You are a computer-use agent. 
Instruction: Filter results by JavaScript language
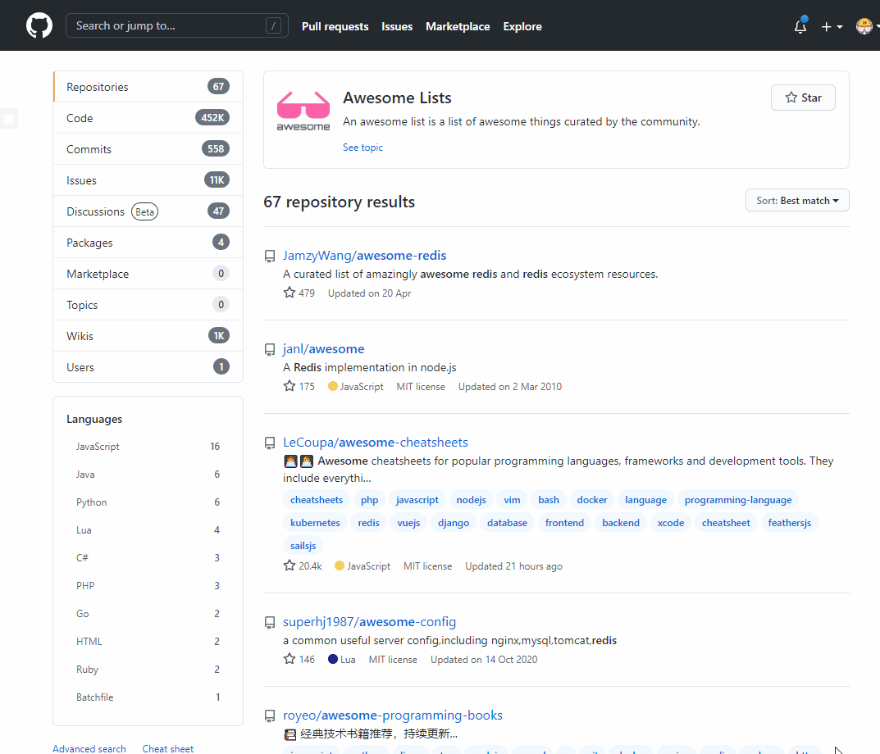[98, 447]
